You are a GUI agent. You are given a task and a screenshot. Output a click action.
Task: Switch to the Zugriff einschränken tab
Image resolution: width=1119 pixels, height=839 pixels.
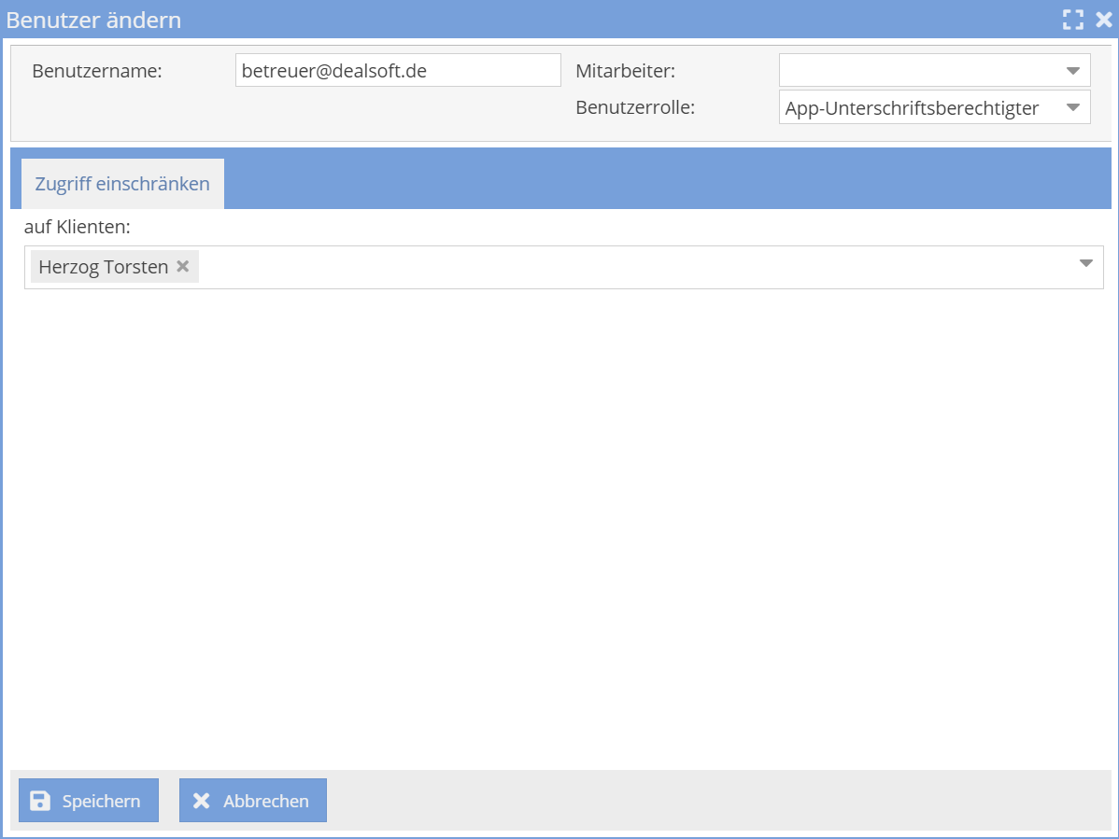point(122,184)
